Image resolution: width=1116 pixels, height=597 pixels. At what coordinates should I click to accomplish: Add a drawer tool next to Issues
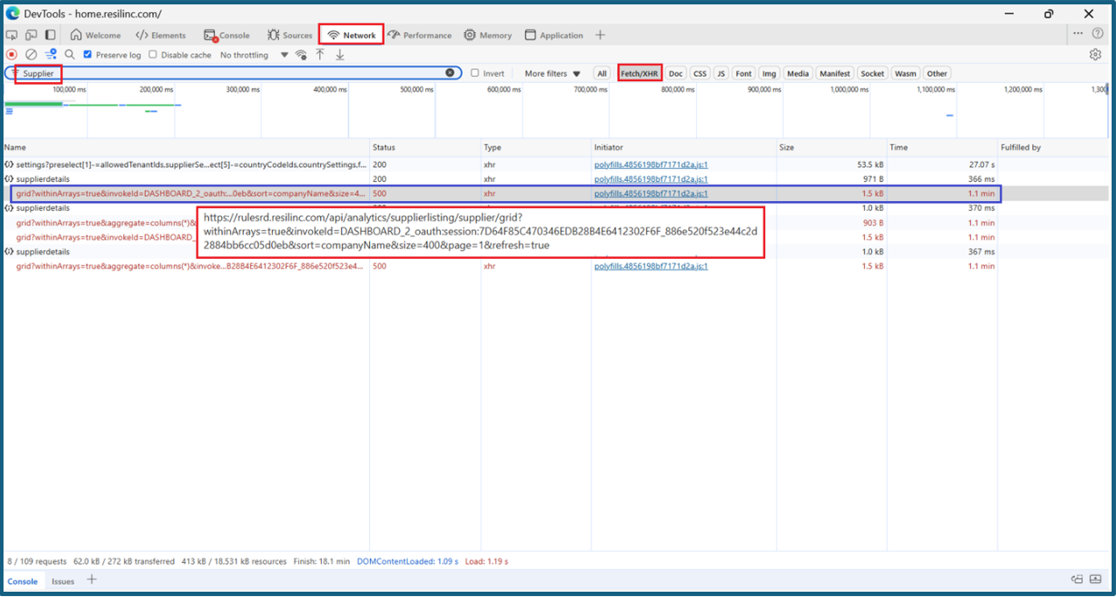click(92, 580)
